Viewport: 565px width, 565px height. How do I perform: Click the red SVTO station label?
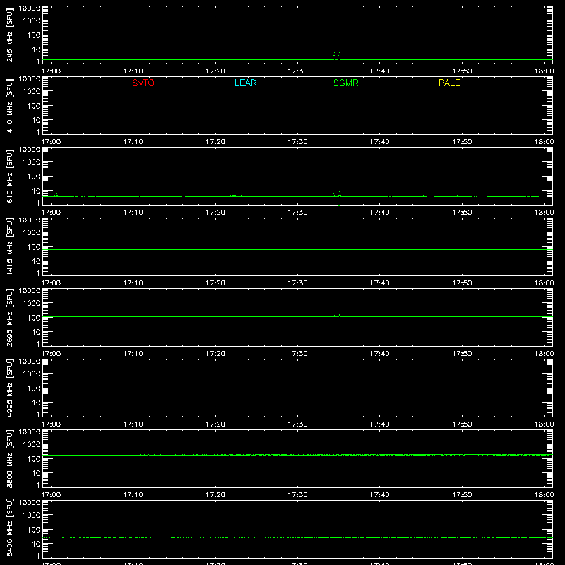coord(143,83)
